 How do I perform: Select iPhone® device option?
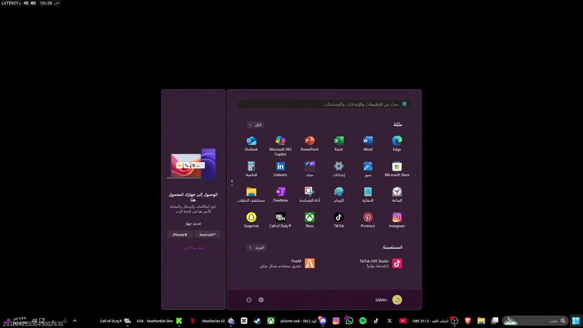click(180, 235)
